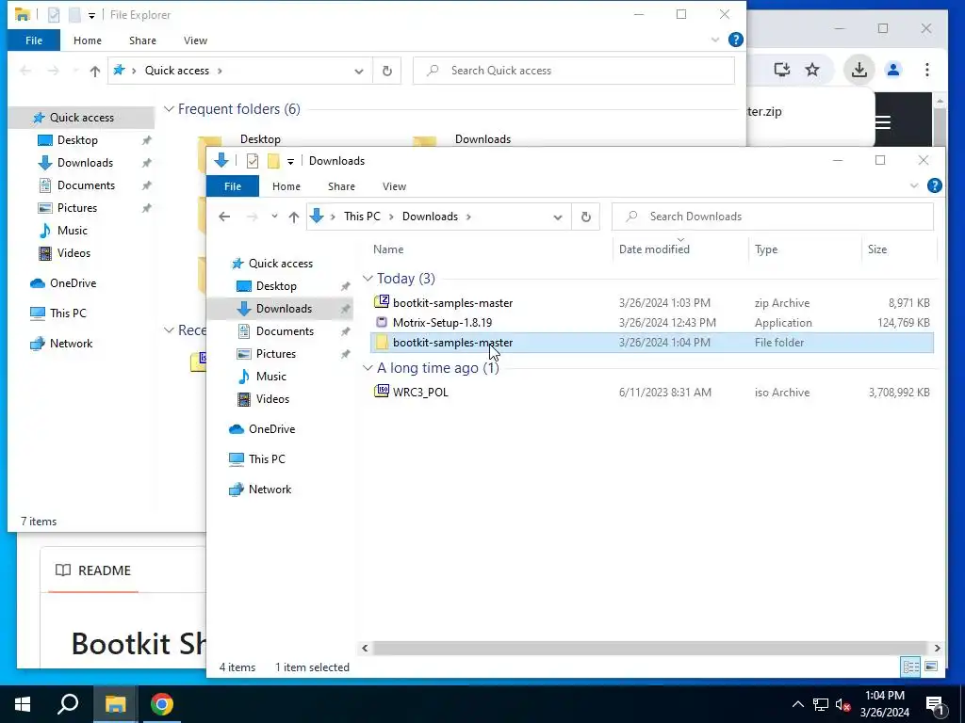The width and height of the screenshot is (965, 723).
Task: Click the Chrome page vertical scrollbar
Action: (x=940, y=125)
